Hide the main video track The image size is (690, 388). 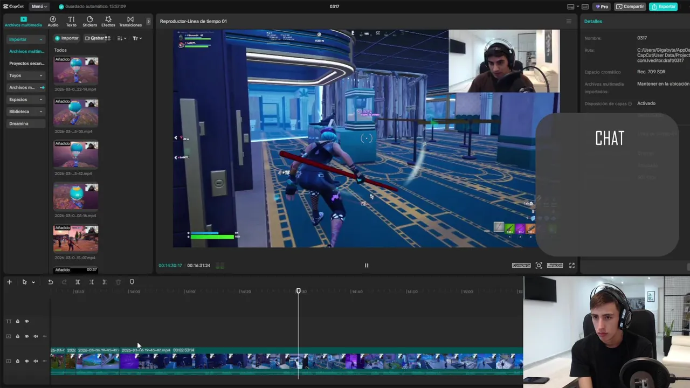point(26,361)
